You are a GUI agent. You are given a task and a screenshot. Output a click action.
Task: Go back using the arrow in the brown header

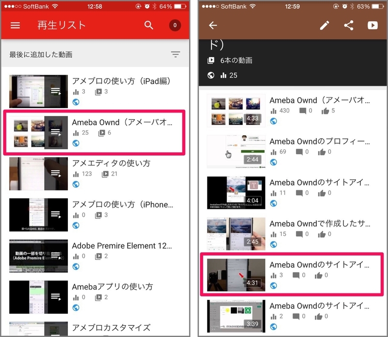coord(213,25)
